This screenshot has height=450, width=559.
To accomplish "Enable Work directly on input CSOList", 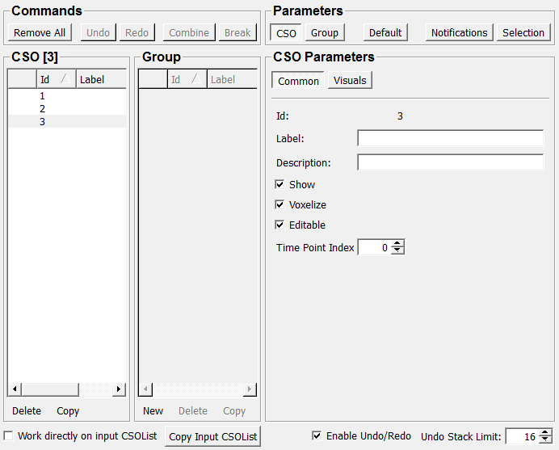I will click(x=9, y=435).
